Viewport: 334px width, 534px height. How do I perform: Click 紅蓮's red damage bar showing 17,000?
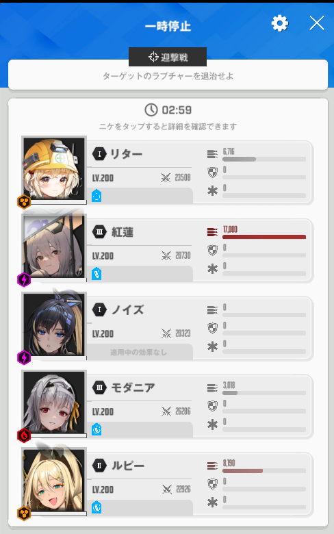264,237
